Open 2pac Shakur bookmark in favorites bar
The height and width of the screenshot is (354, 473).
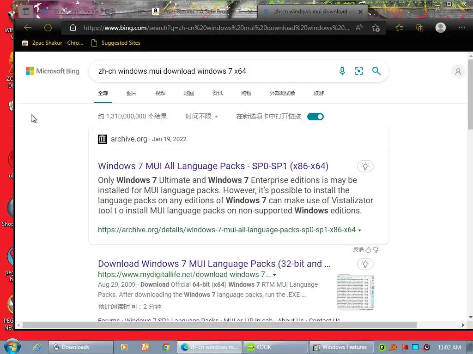pos(53,43)
